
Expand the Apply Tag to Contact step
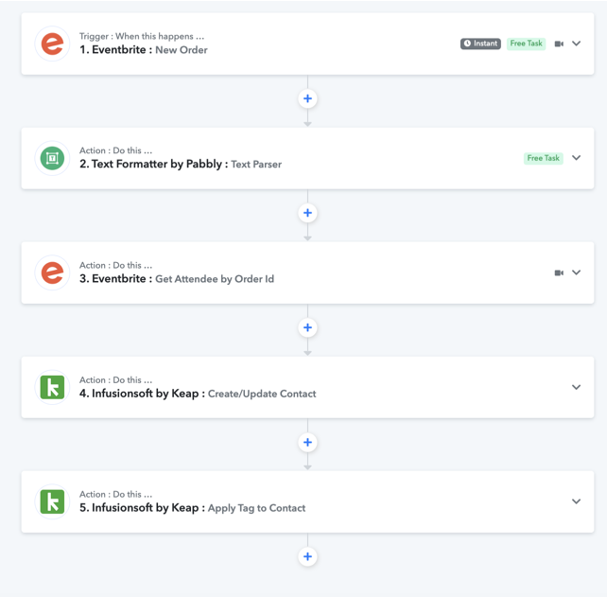(x=577, y=501)
